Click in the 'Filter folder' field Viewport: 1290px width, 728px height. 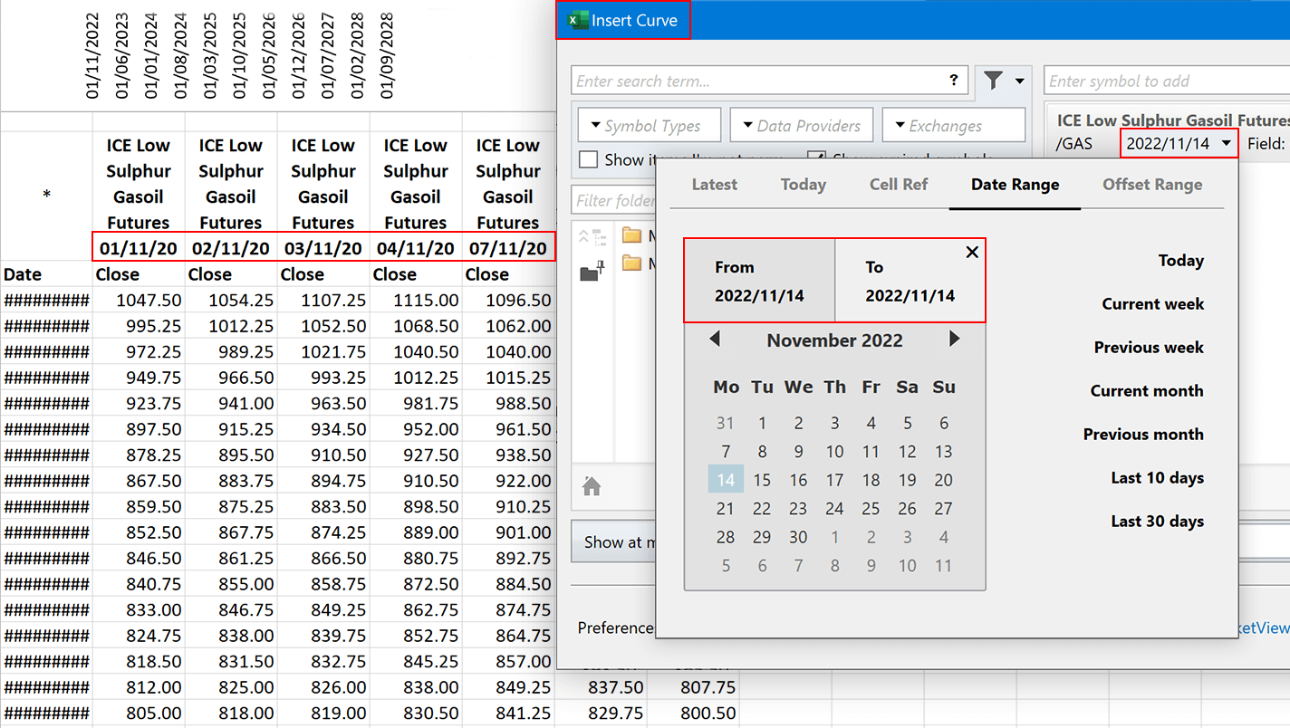(x=613, y=200)
